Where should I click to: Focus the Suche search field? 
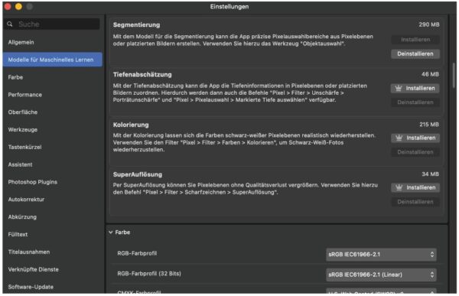click(x=52, y=24)
